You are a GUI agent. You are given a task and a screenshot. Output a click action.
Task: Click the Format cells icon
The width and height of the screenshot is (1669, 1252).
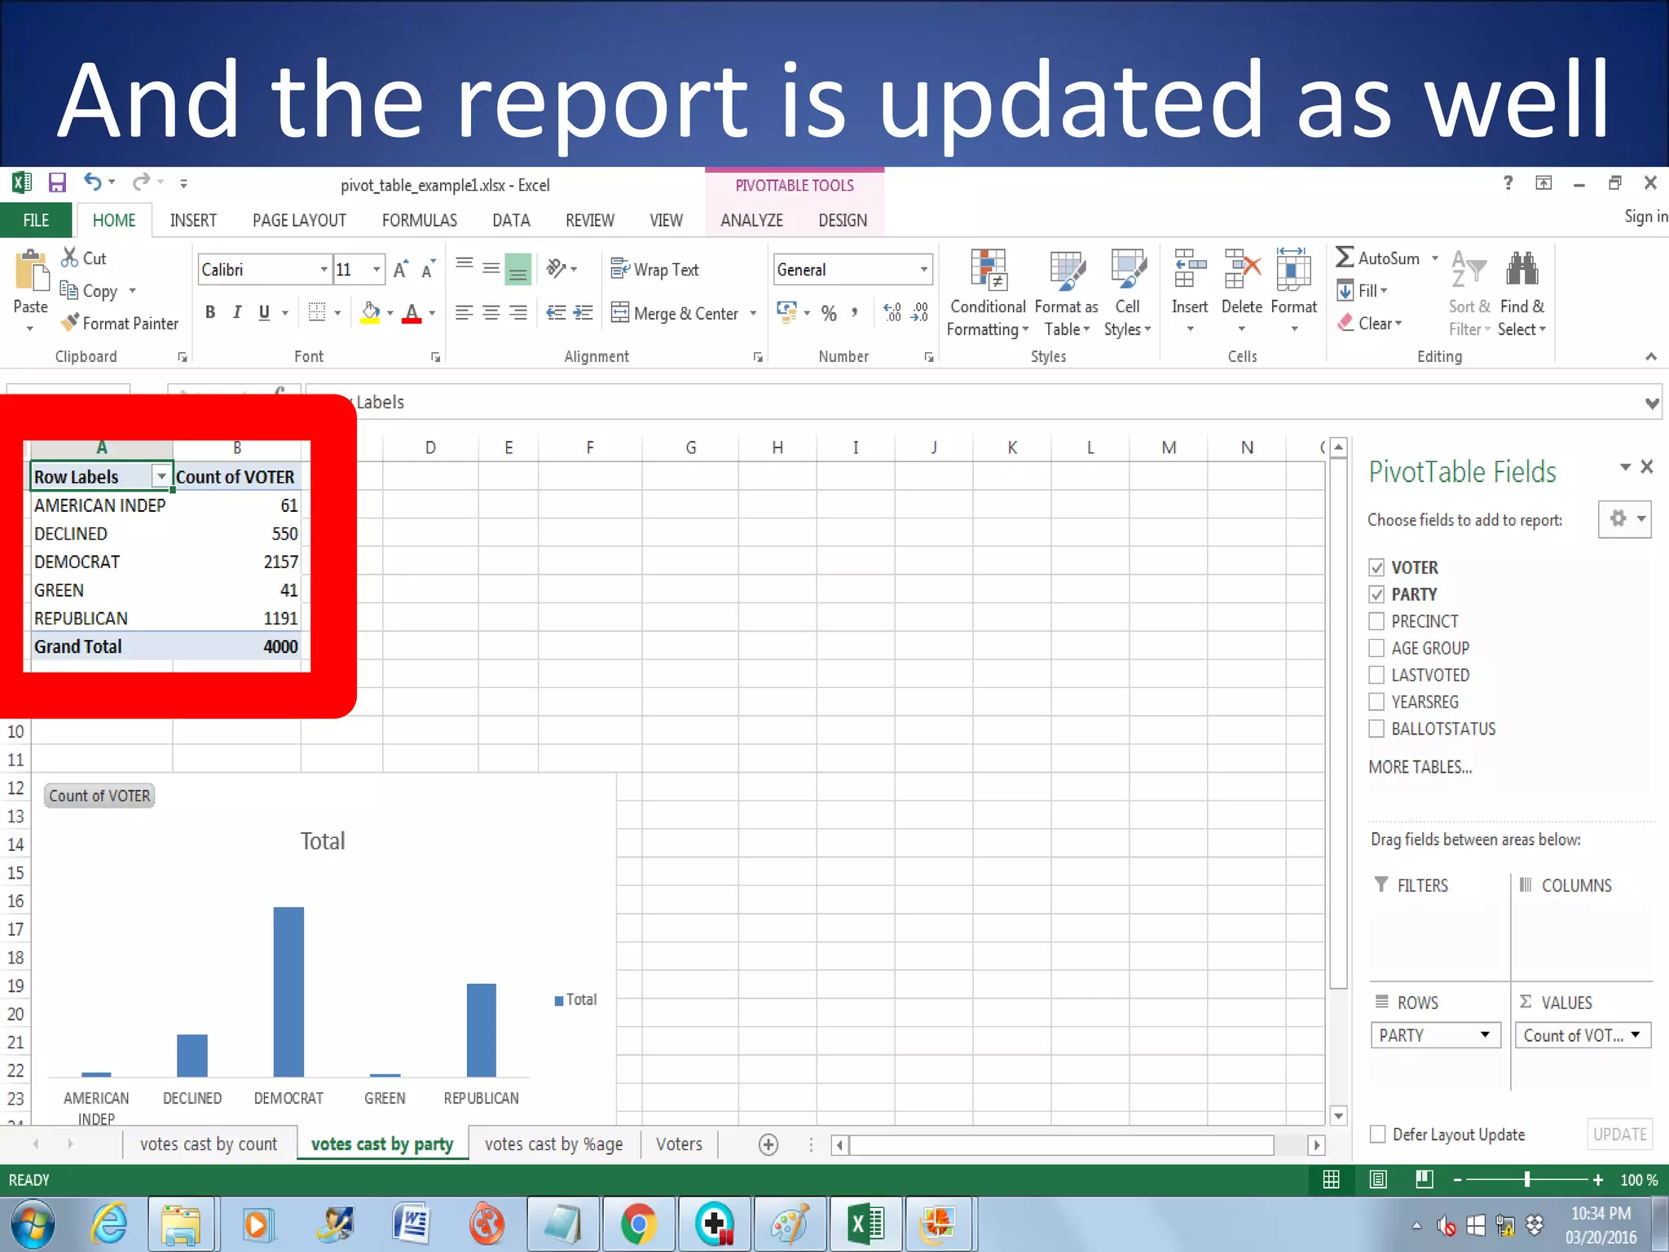(x=1293, y=269)
